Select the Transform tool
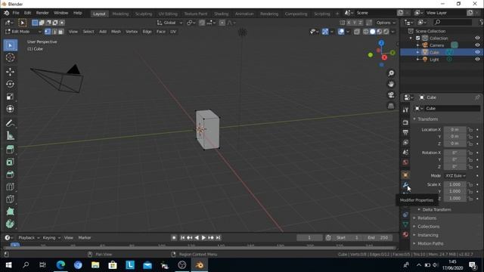484x272 pixels. click(10, 109)
